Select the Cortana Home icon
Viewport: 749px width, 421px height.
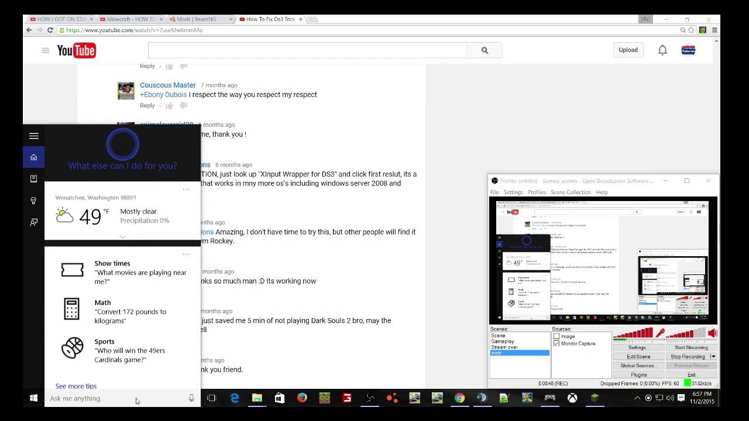34,157
